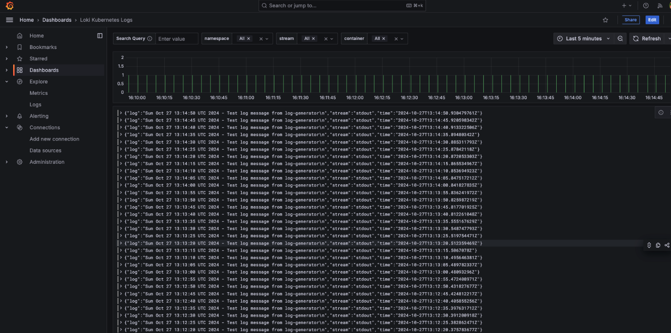Click the logs panel info icon

point(661,113)
